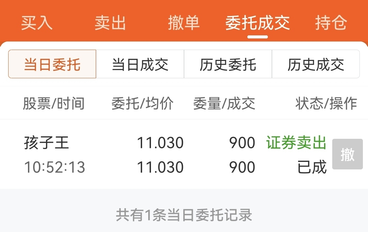Show 历史委托 records
The image size is (368, 232).
[x=228, y=64]
